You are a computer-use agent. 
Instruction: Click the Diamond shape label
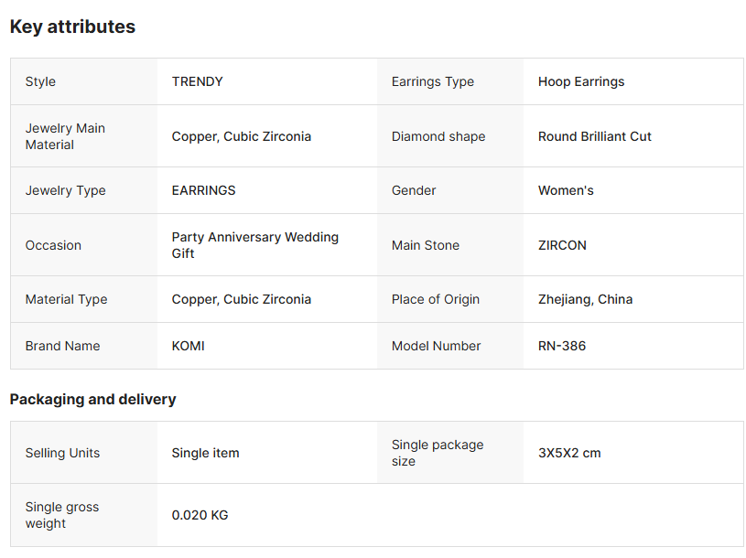(x=438, y=136)
